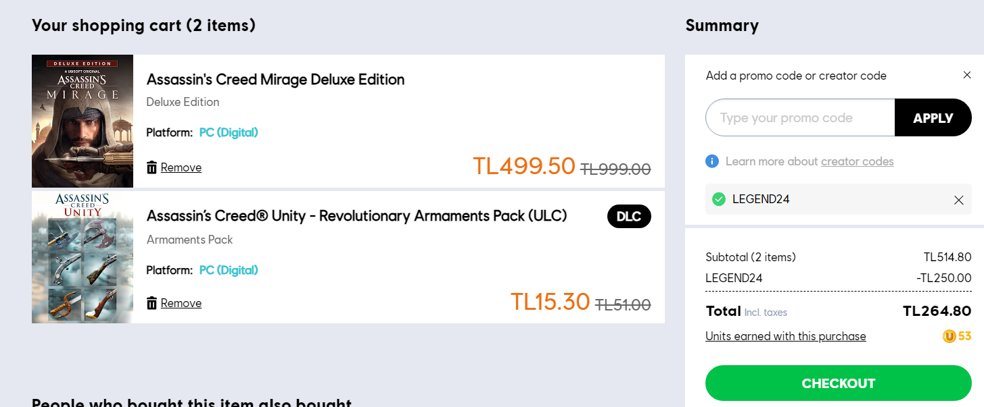Click the Units coin icon

(950, 336)
